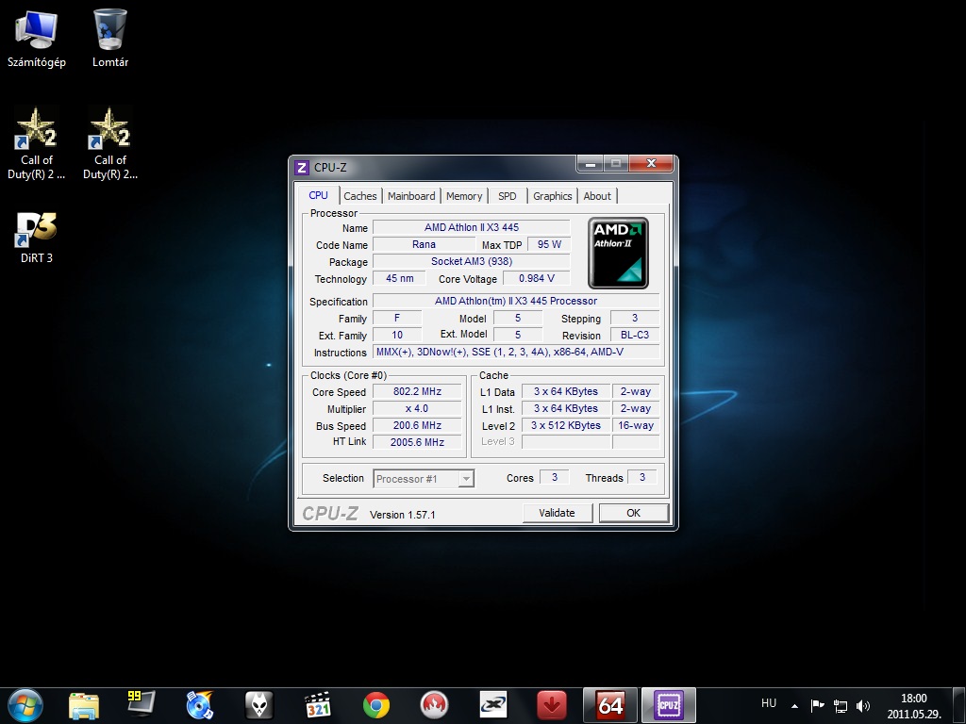Open the taskbar clock showing 18:00
This screenshot has width=966, height=724.
913,706
